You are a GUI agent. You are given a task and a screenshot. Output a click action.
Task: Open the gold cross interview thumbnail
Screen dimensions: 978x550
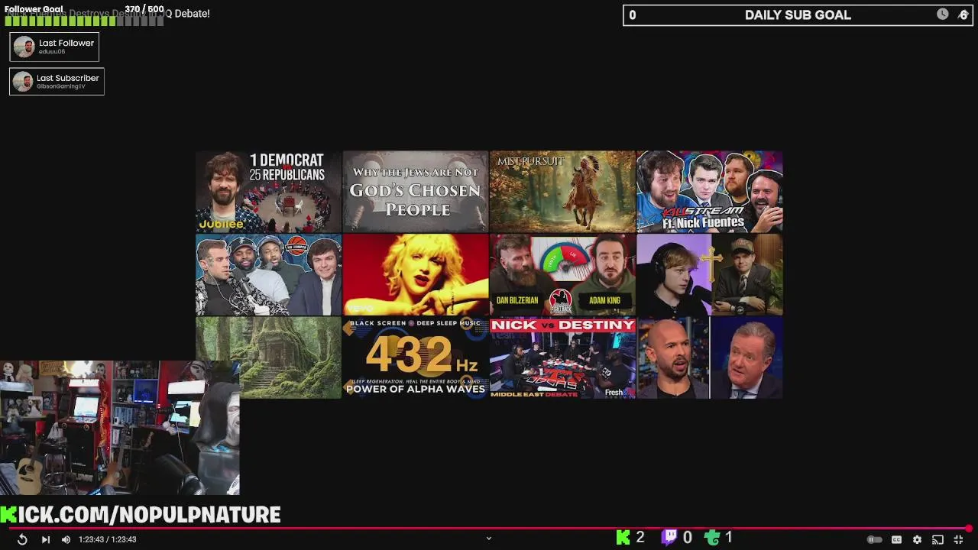click(x=709, y=274)
